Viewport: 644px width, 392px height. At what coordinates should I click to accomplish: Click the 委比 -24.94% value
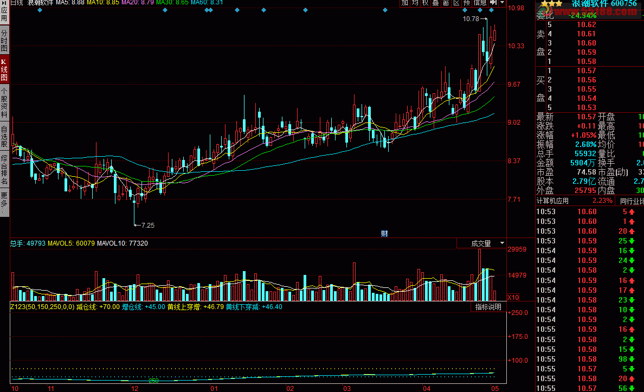coord(583,15)
